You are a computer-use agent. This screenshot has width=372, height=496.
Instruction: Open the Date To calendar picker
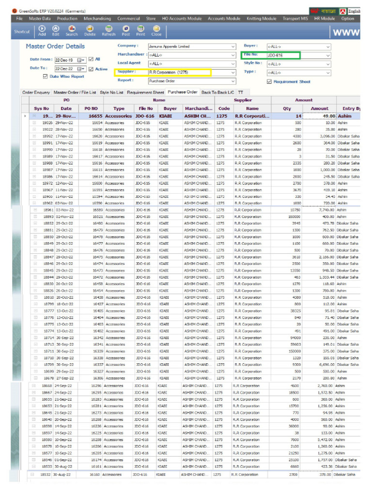pos(81,69)
